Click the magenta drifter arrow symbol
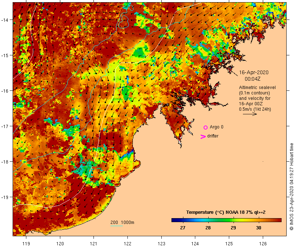 pyautogui.click(x=203, y=137)
